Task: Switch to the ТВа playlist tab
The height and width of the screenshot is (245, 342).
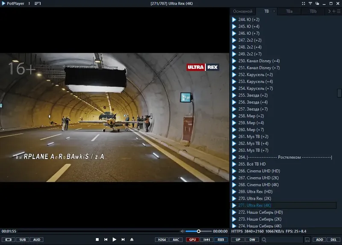Action: pyautogui.click(x=289, y=12)
